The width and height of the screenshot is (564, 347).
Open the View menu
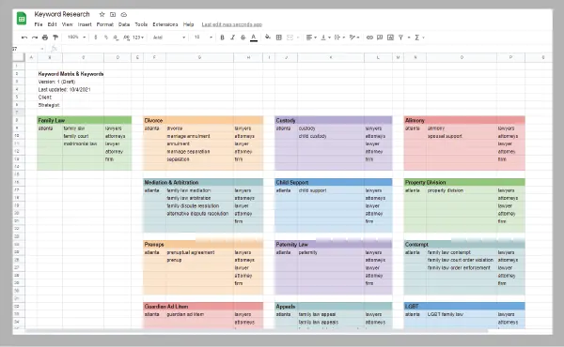[x=68, y=24]
